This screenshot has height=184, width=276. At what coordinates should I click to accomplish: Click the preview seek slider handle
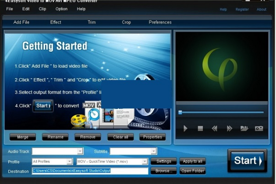pyautogui.click(x=180, y=112)
